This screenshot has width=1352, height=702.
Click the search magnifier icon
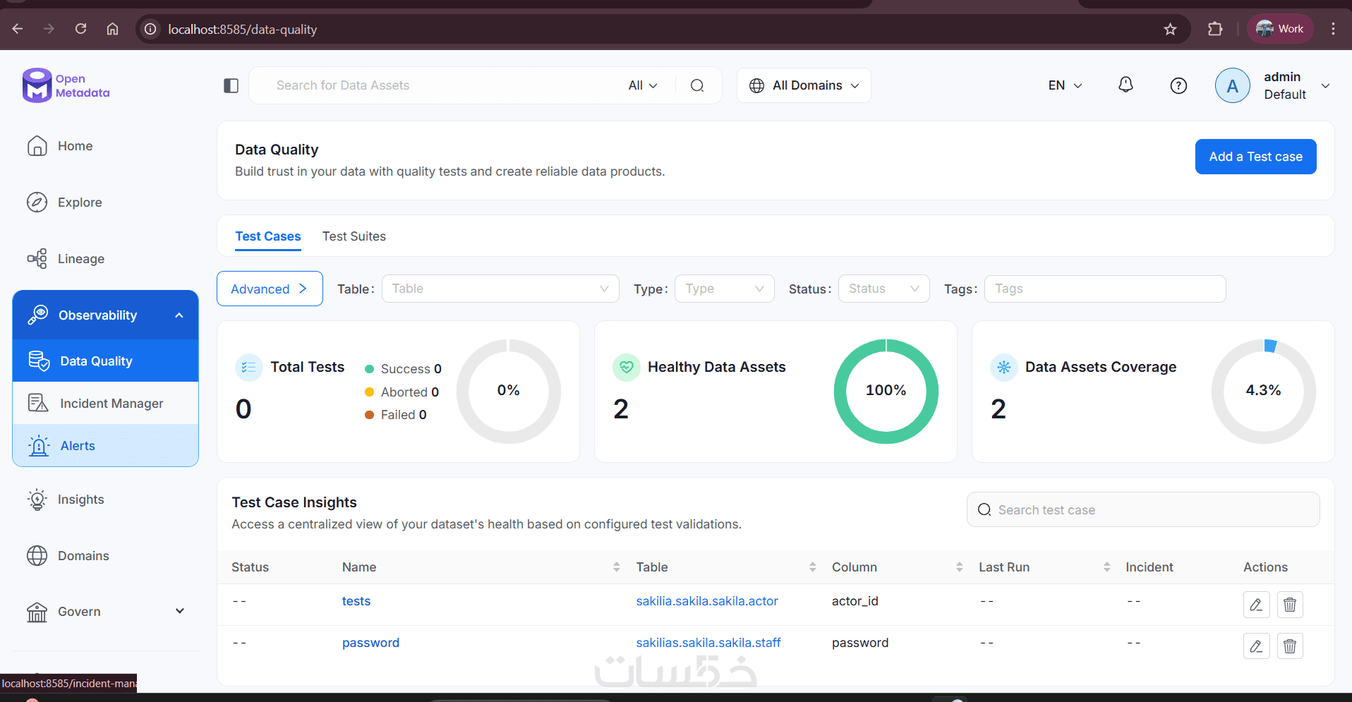[x=697, y=85]
